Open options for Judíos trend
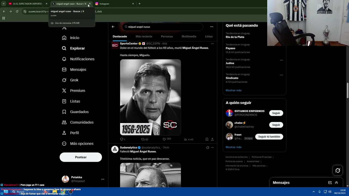Viewport: 349px width, 196px height. pos(281,60)
